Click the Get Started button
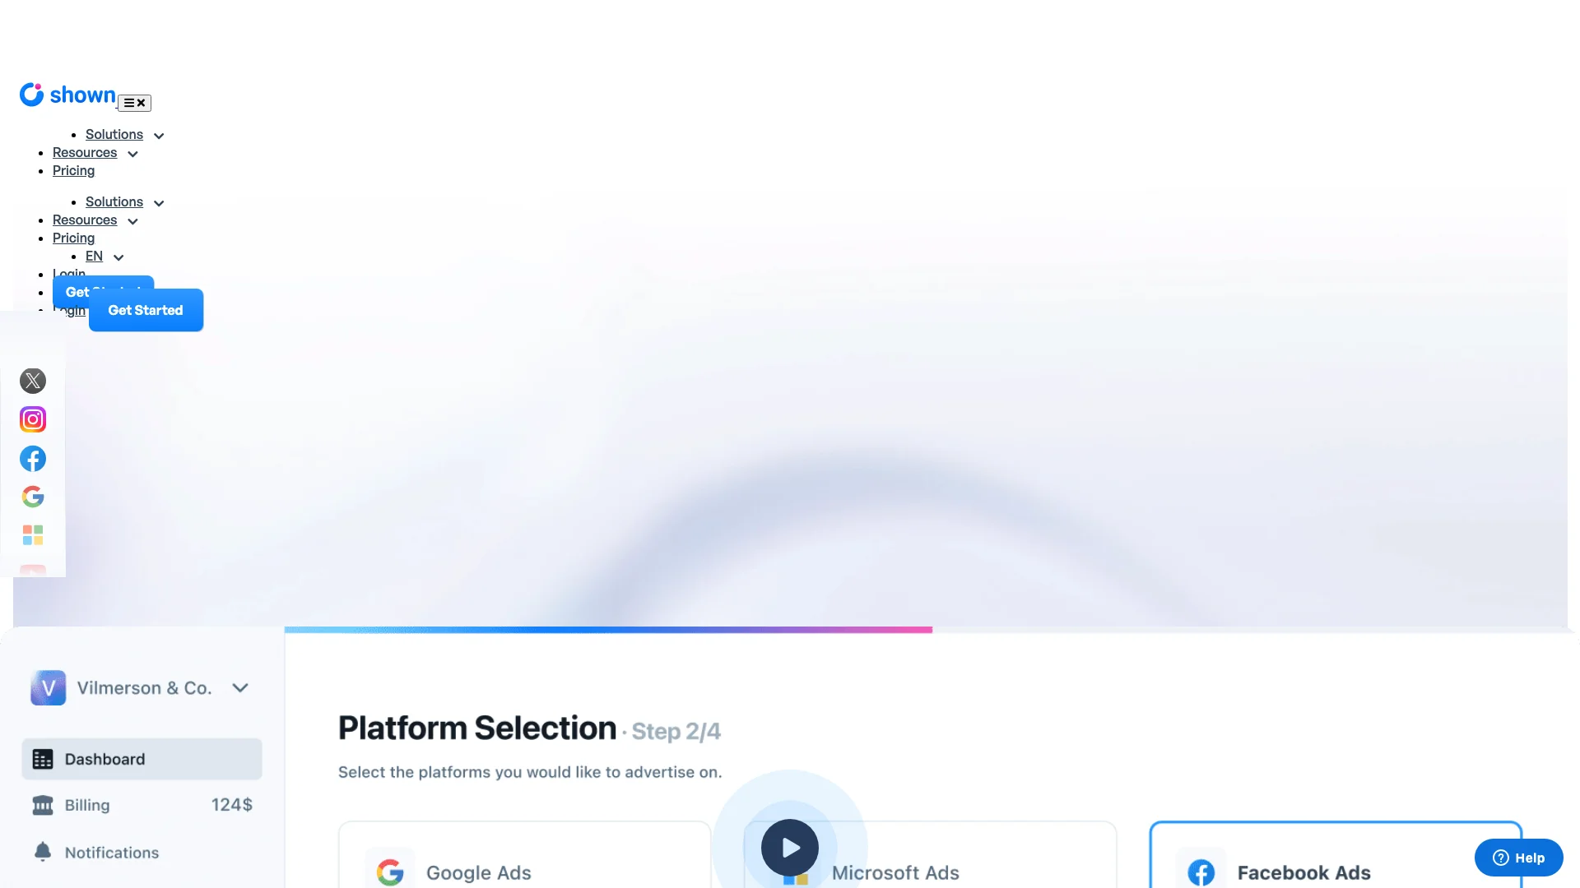The height and width of the screenshot is (888, 1580). pyautogui.click(x=146, y=310)
